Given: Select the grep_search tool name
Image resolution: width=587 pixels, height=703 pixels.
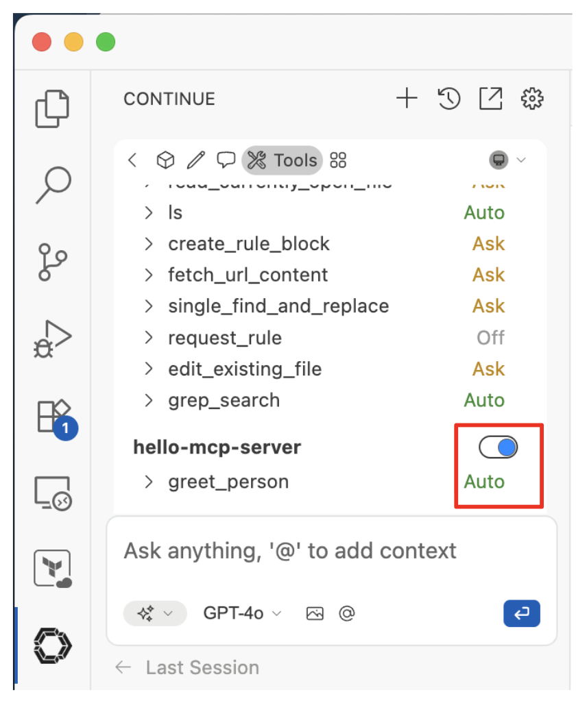Looking at the screenshot, I should pos(224,400).
